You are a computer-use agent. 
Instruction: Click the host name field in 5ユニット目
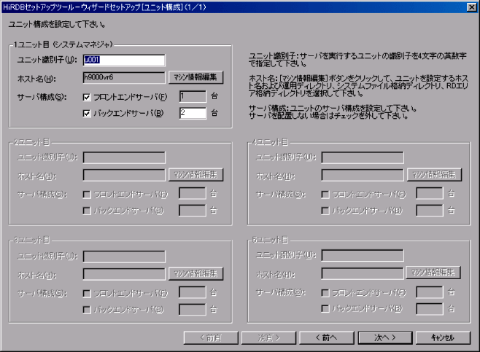pyautogui.click(x=363, y=273)
